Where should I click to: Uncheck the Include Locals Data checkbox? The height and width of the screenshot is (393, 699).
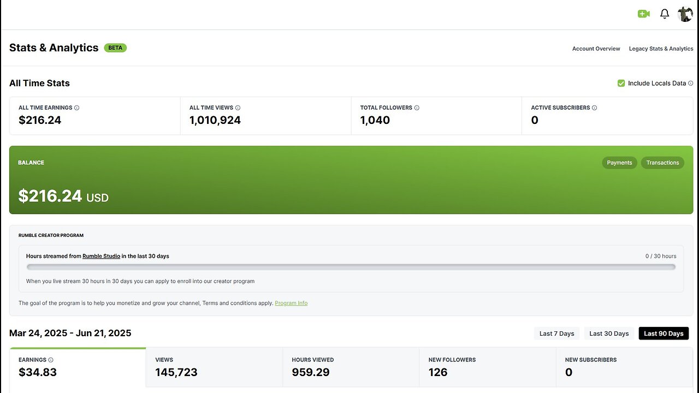tap(621, 83)
